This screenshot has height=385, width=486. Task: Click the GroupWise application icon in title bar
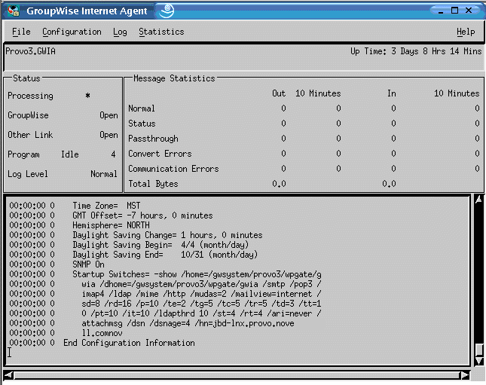click(x=13, y=11)
